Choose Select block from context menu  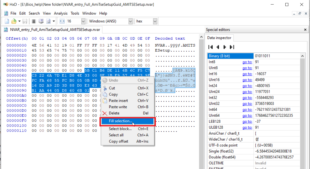click(128, 129)
